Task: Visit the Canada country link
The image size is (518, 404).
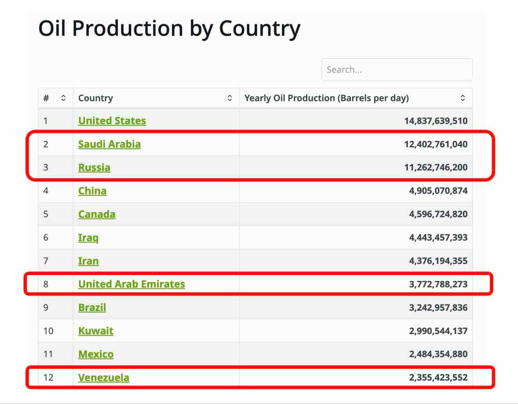Action: click(x=97, y=214)
